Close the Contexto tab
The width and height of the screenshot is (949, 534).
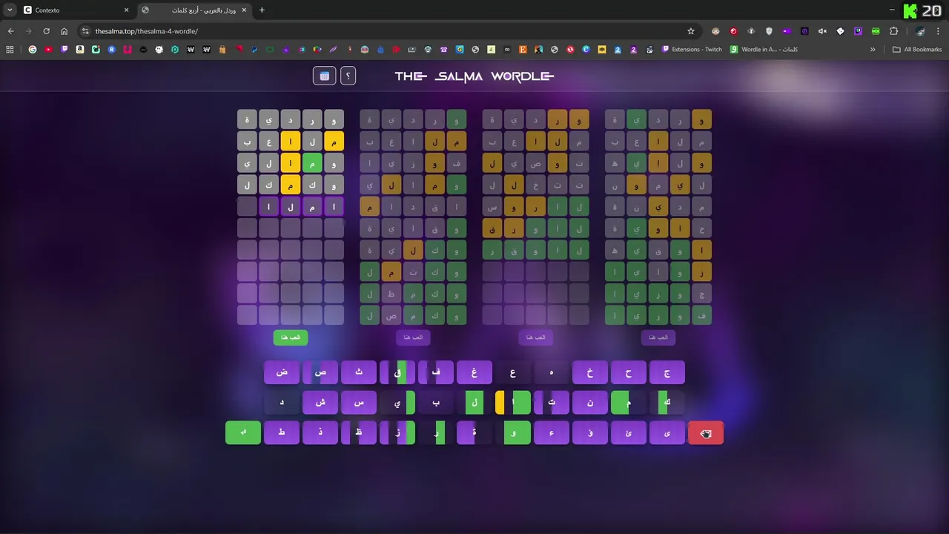[x=126, y=10]
